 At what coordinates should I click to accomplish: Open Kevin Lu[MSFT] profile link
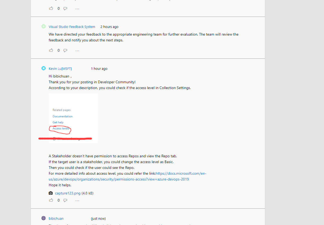point(60,69)
